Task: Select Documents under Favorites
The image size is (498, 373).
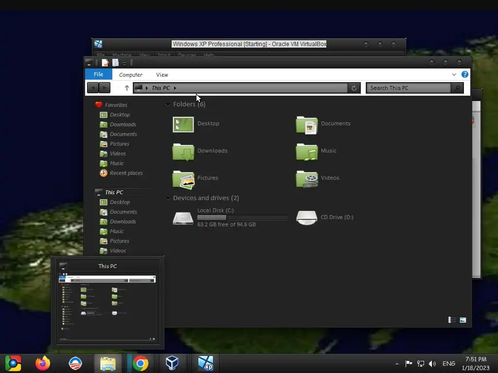Action: pyautogui.click(x=118, y=134)
